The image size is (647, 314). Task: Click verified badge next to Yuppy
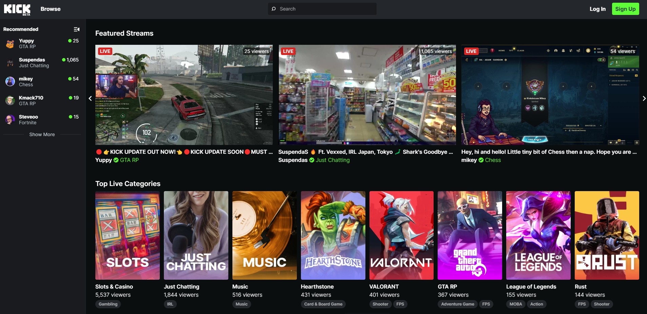(116, 160)
